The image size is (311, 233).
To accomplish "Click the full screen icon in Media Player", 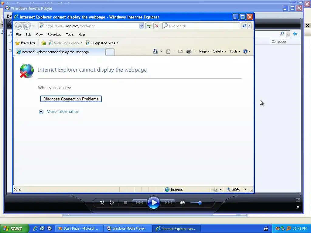I will point(298,200).
